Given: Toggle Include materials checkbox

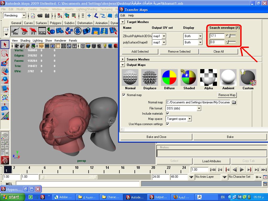Looking at the screenshot, I should [168, 113].
